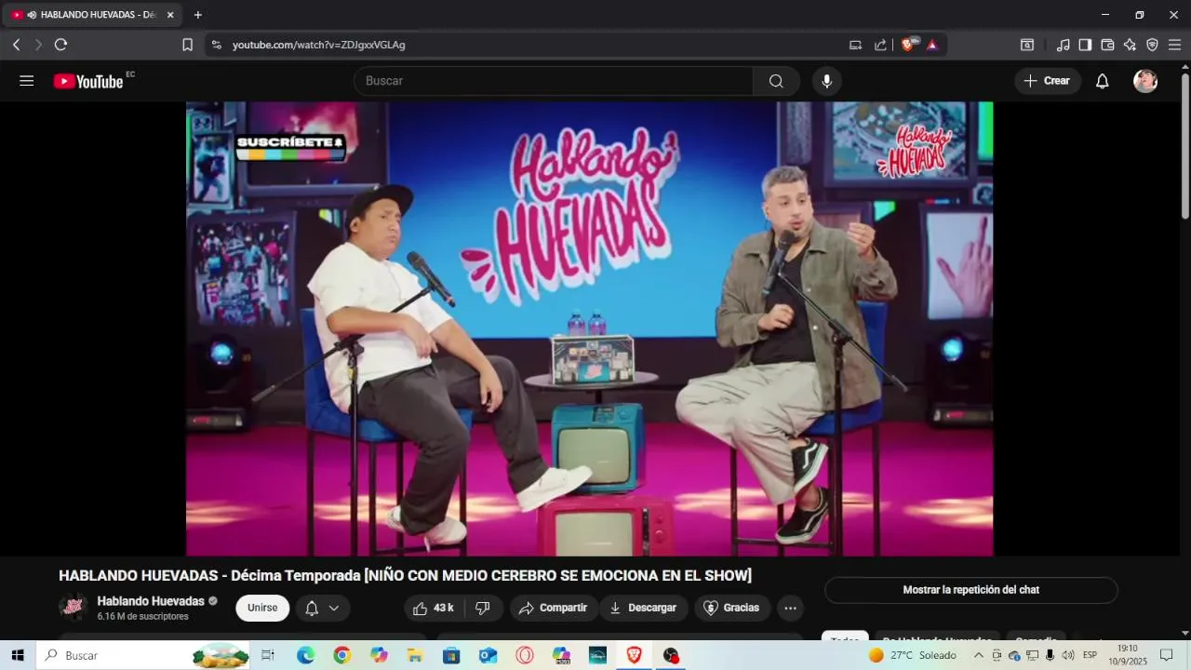Dislike the video with thumbs-down
This screenshot has width=1191, height=670.
click(483, 608)
